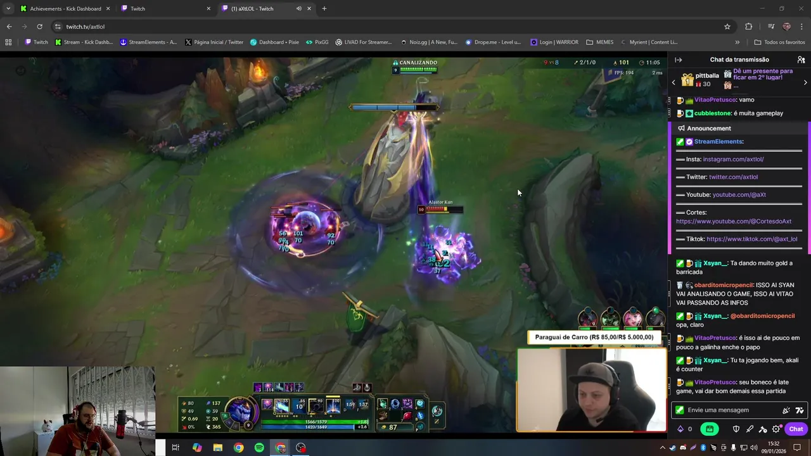Open the MEMES bookmark folder

point(599,42)
